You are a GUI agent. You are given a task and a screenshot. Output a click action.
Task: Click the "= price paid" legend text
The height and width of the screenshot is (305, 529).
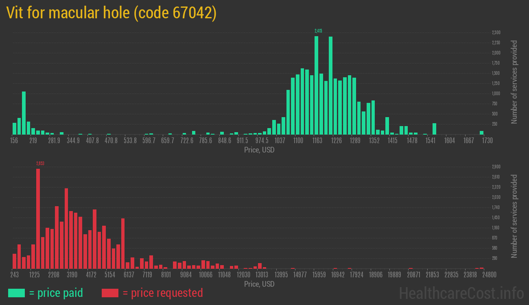[x=56, y=293]
